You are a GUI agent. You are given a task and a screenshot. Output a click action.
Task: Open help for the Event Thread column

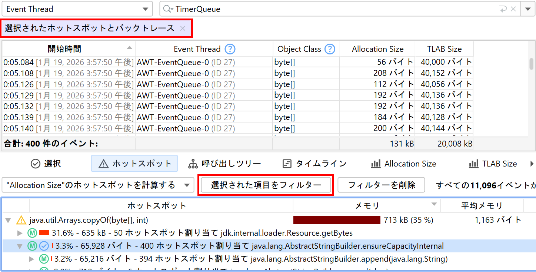[230, 49]
